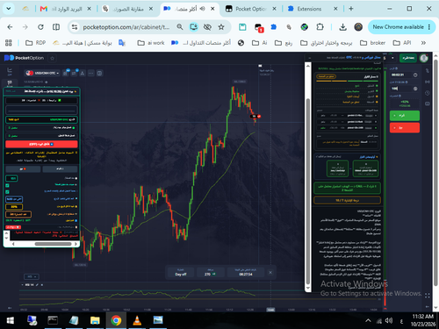Screen dimensions: 439x329
Task: Open the third icon in right sidebar
Action: pyautogui.click(x=428, y=93)
